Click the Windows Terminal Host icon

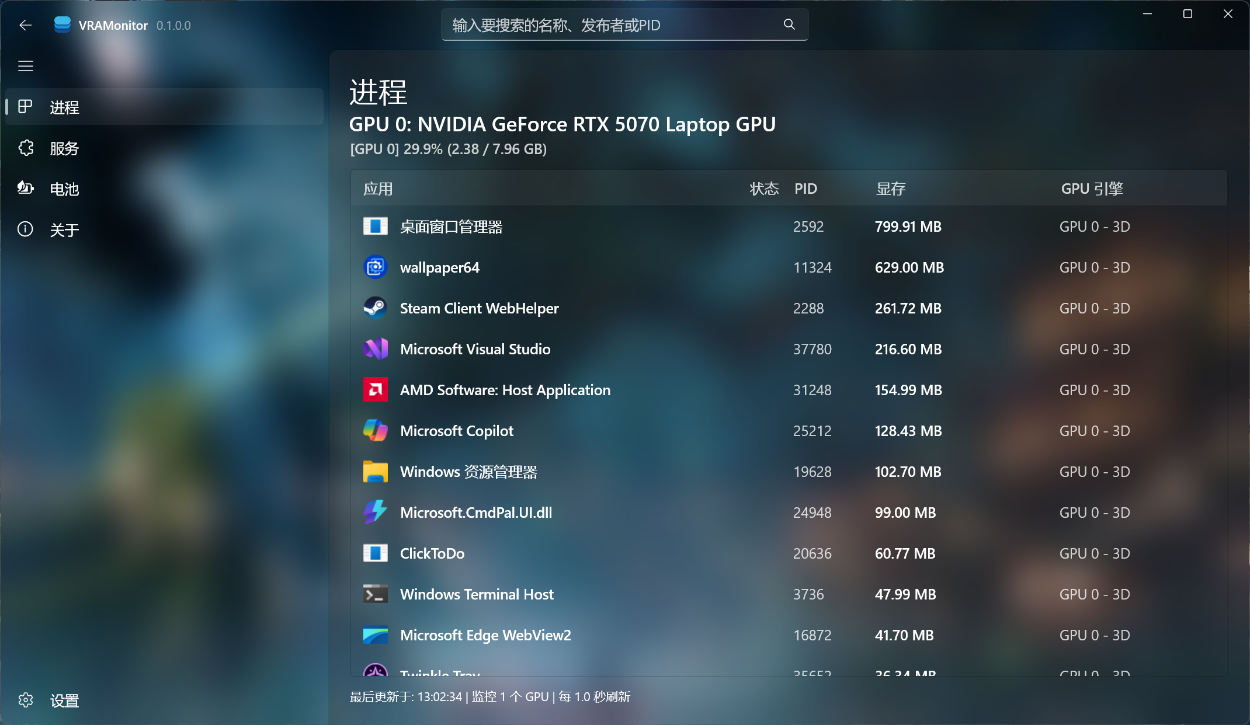coord(375,594)
